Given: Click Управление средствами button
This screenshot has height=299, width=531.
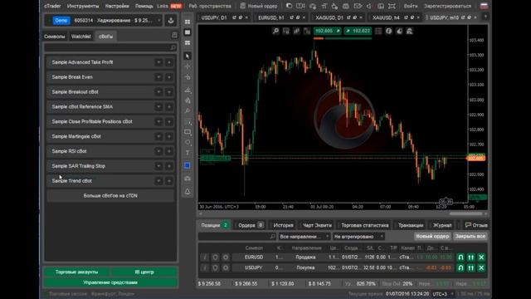Looking at the screenshot, I should pos(110,282).
